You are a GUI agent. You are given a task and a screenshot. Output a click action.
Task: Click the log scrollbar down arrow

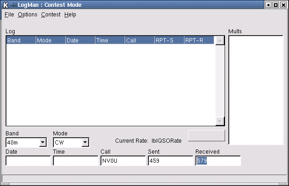[220, 121]
